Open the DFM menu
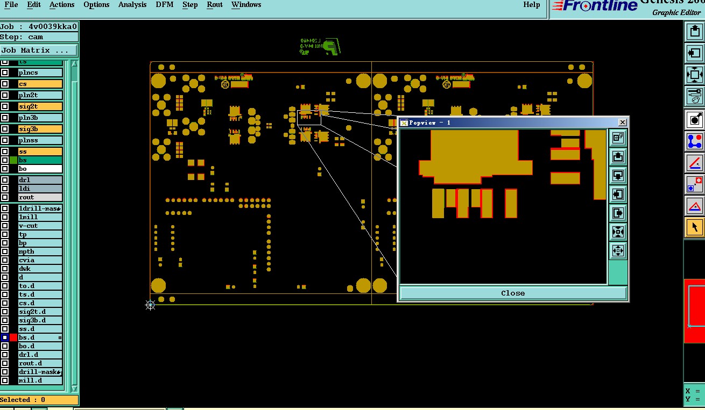This screenshot has height=410, width=705. click(x=165, y=5)
